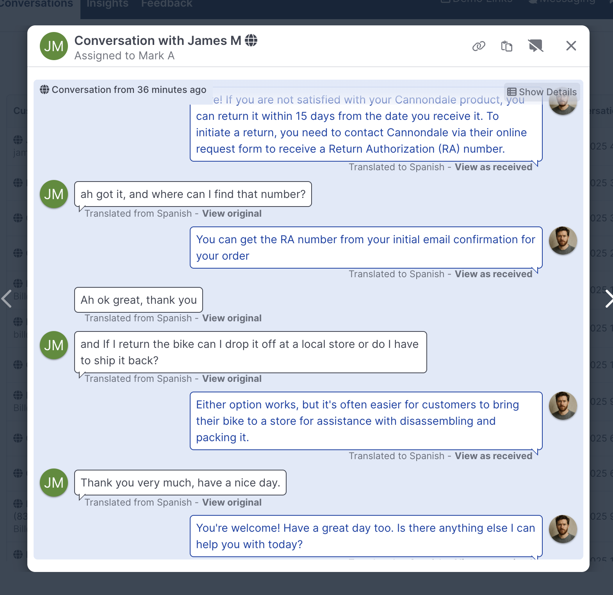This screenshot has width=613, height=595.
Task: View as received for the 'Either option works' reply
Action: 494,456
